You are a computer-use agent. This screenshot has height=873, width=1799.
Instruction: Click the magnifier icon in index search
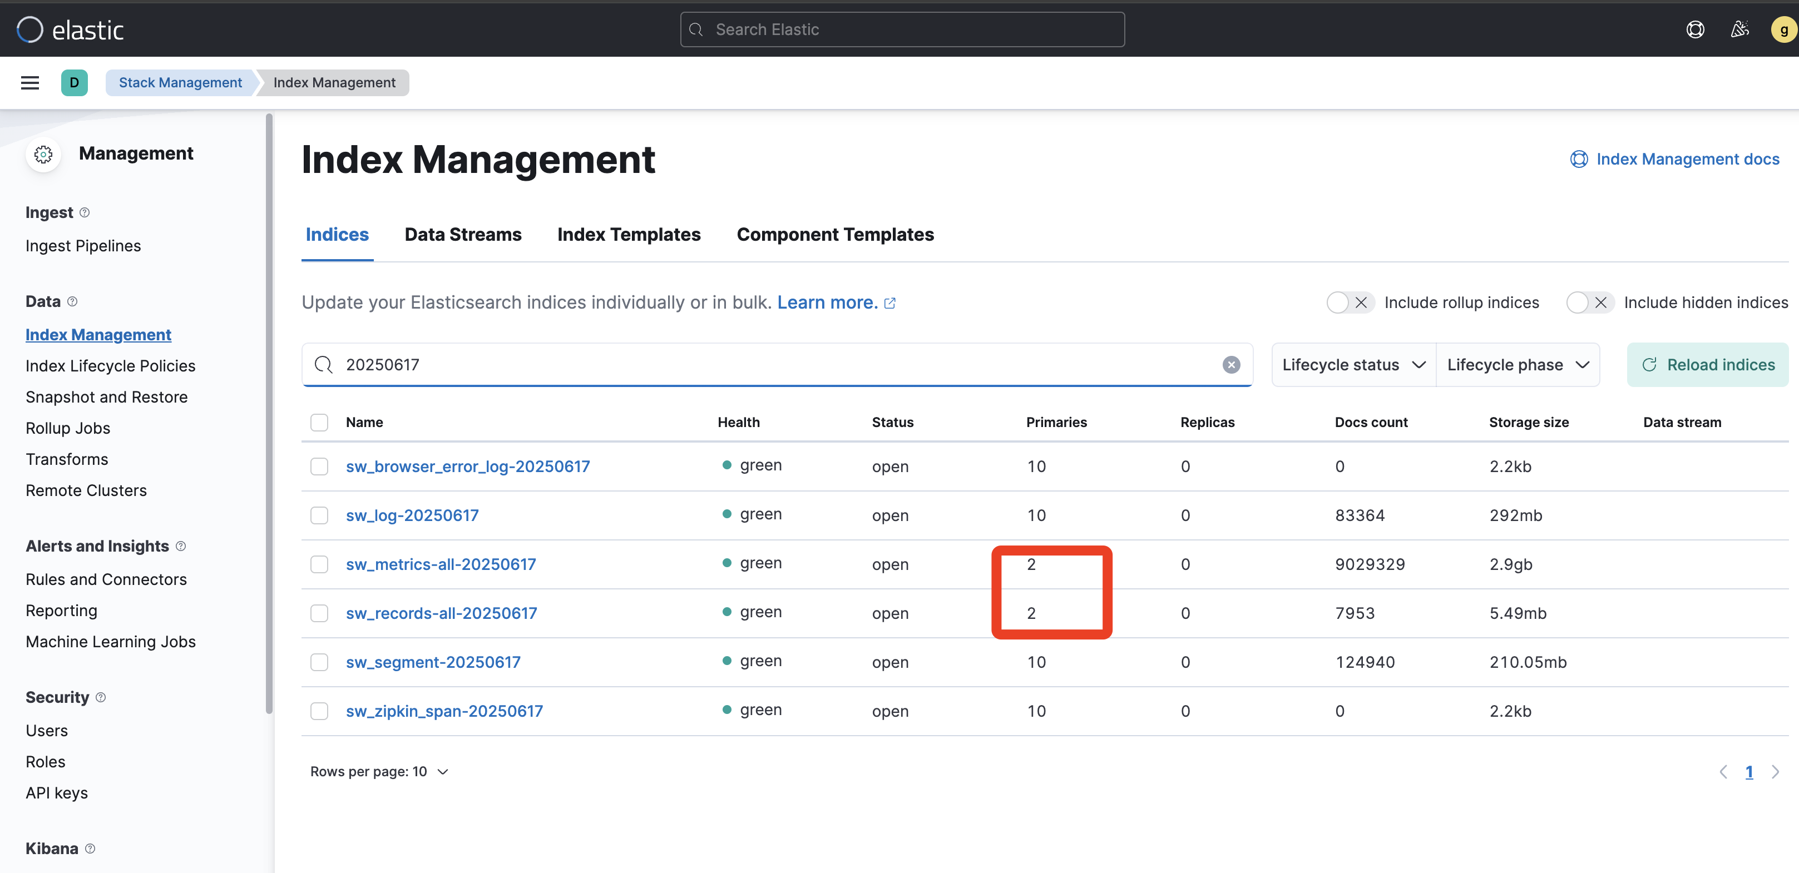(323, 364)
